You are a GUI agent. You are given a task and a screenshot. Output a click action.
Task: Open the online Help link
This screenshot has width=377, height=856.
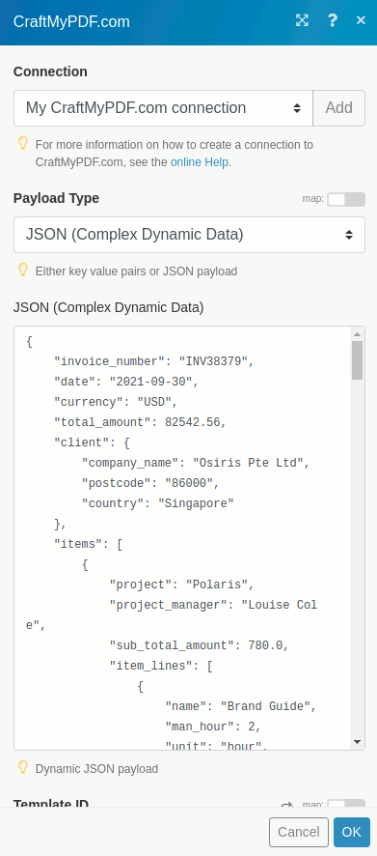point(200,162)
